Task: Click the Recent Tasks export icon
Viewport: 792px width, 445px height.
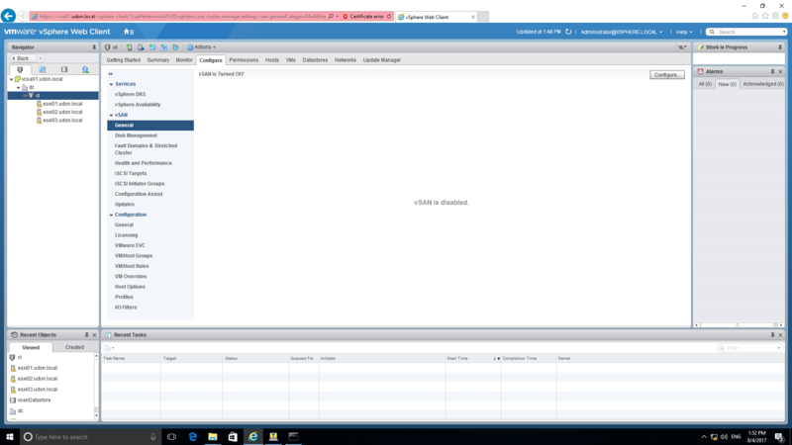Action: [109, 348]
